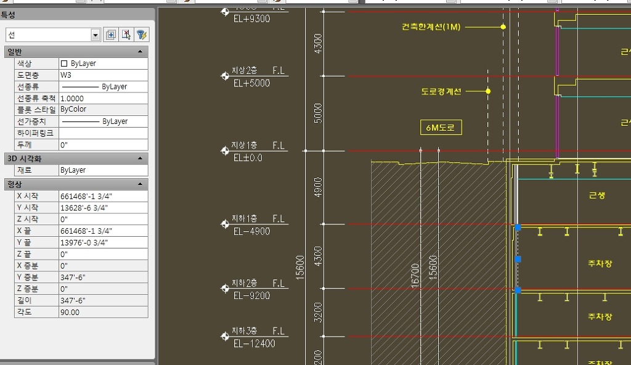The image size is (631, 365).
Task: Edit the 선종류 축척 value 1.0000
Action: [104, 98]
